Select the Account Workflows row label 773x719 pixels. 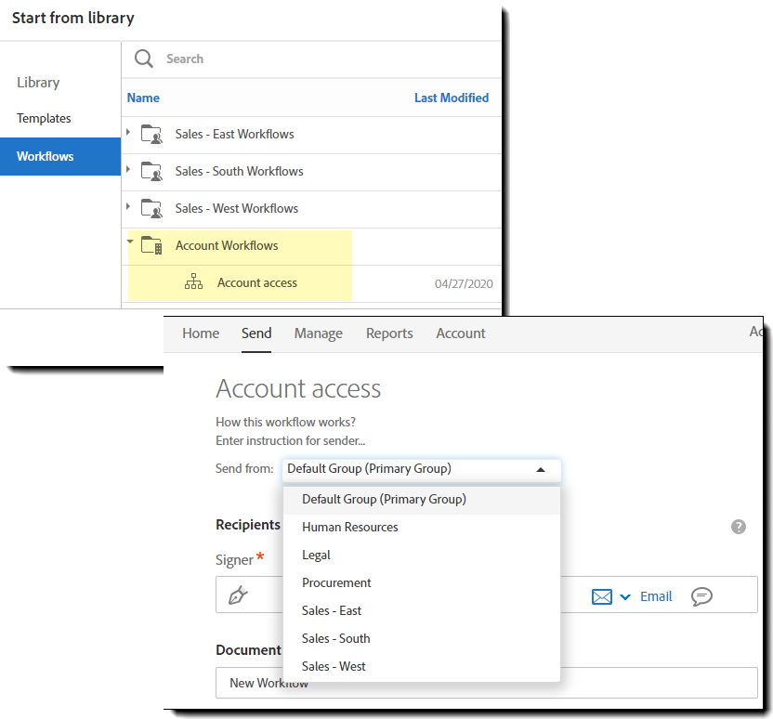point(227,245)
